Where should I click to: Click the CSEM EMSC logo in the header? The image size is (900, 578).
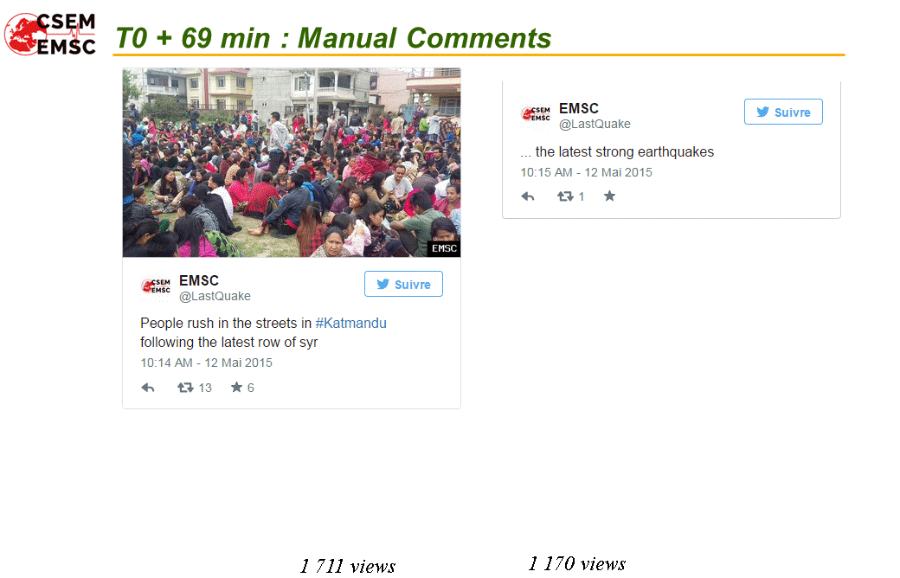pos(50,34)
